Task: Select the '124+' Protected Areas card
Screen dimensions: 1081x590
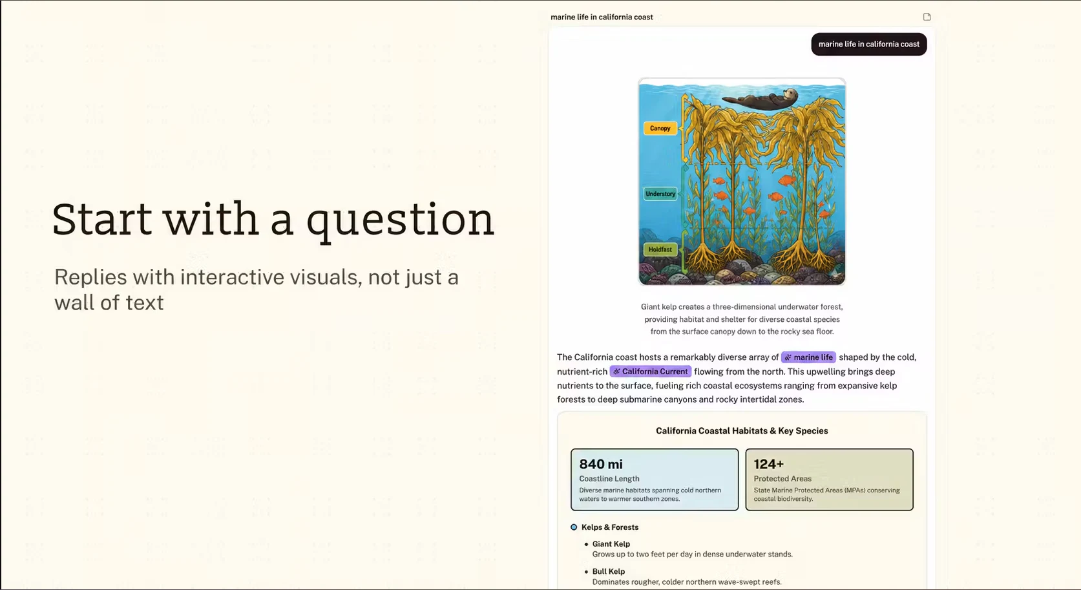Action: [x=829, y=479]
